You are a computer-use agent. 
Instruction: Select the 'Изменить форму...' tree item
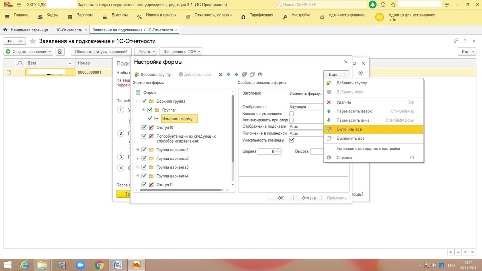coord(179,118)
